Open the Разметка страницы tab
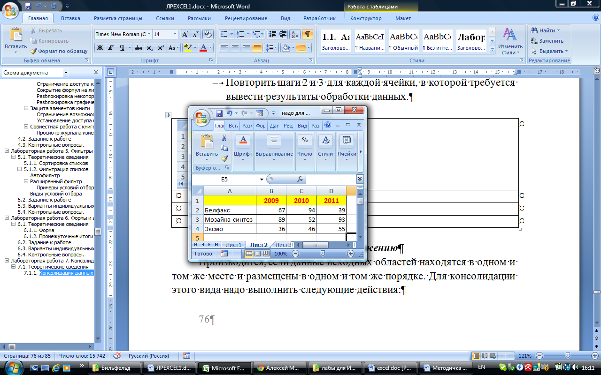 click(x=118, y=18)
